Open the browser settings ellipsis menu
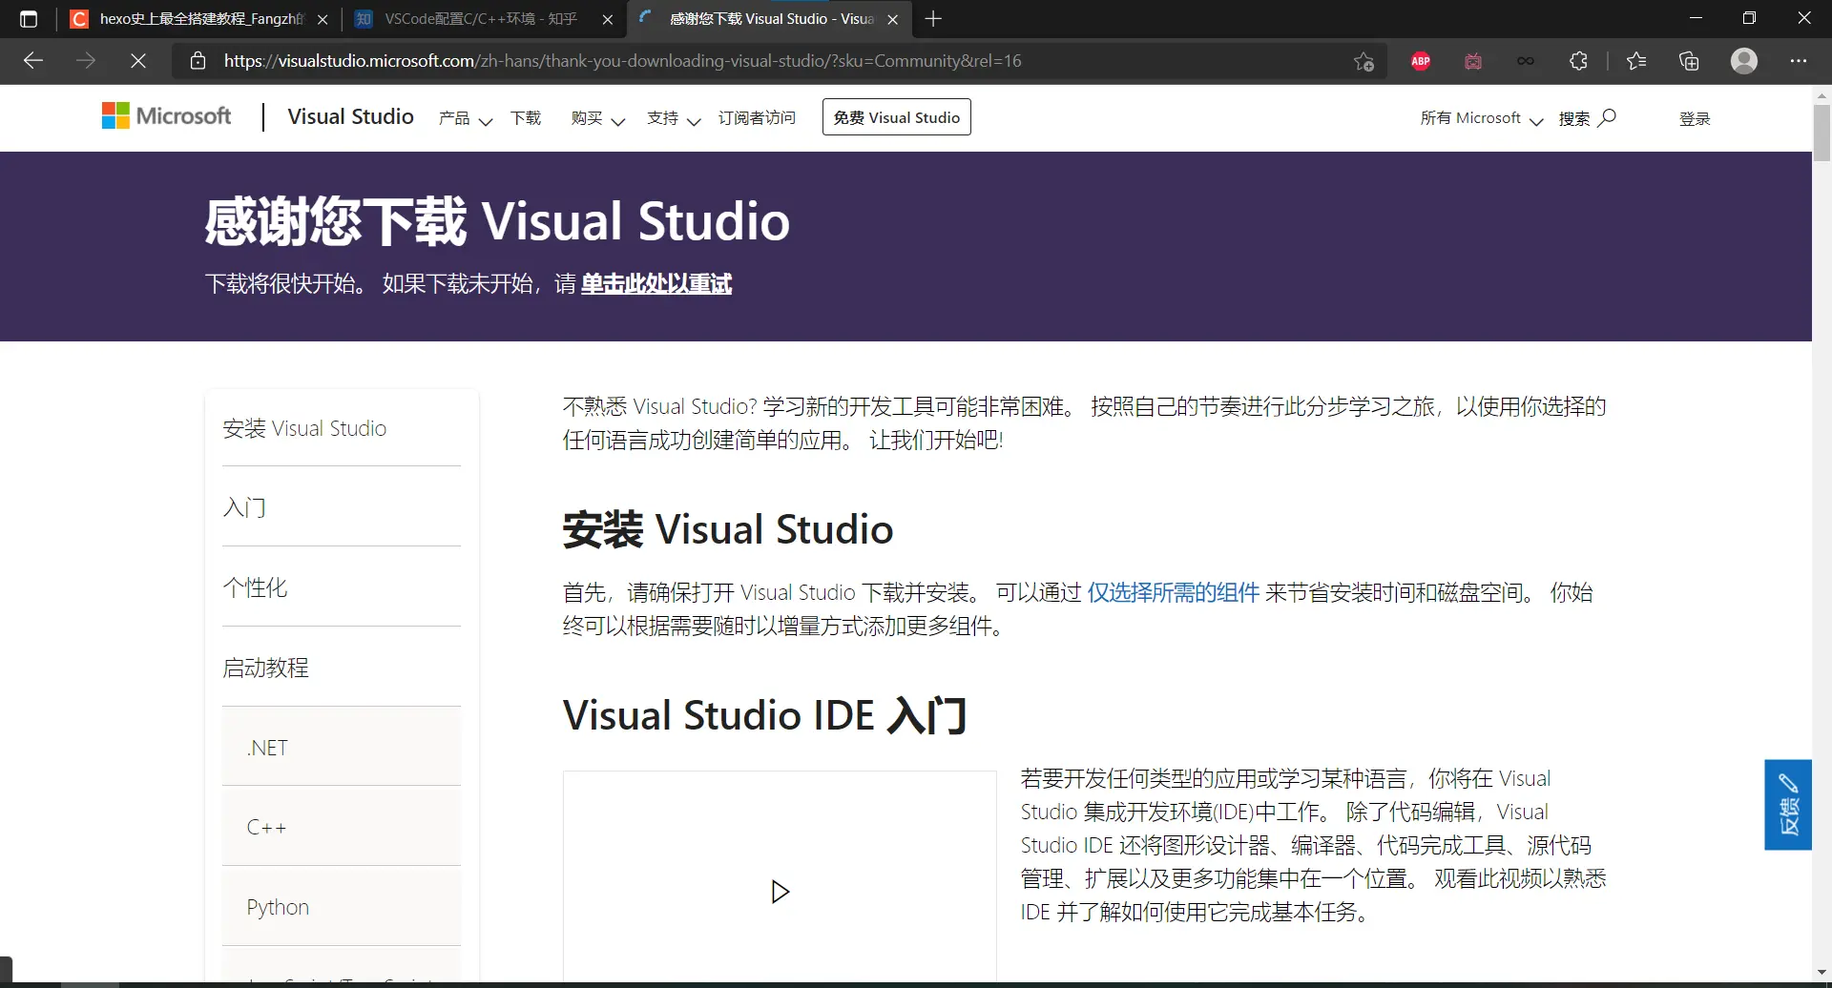 1798,61
